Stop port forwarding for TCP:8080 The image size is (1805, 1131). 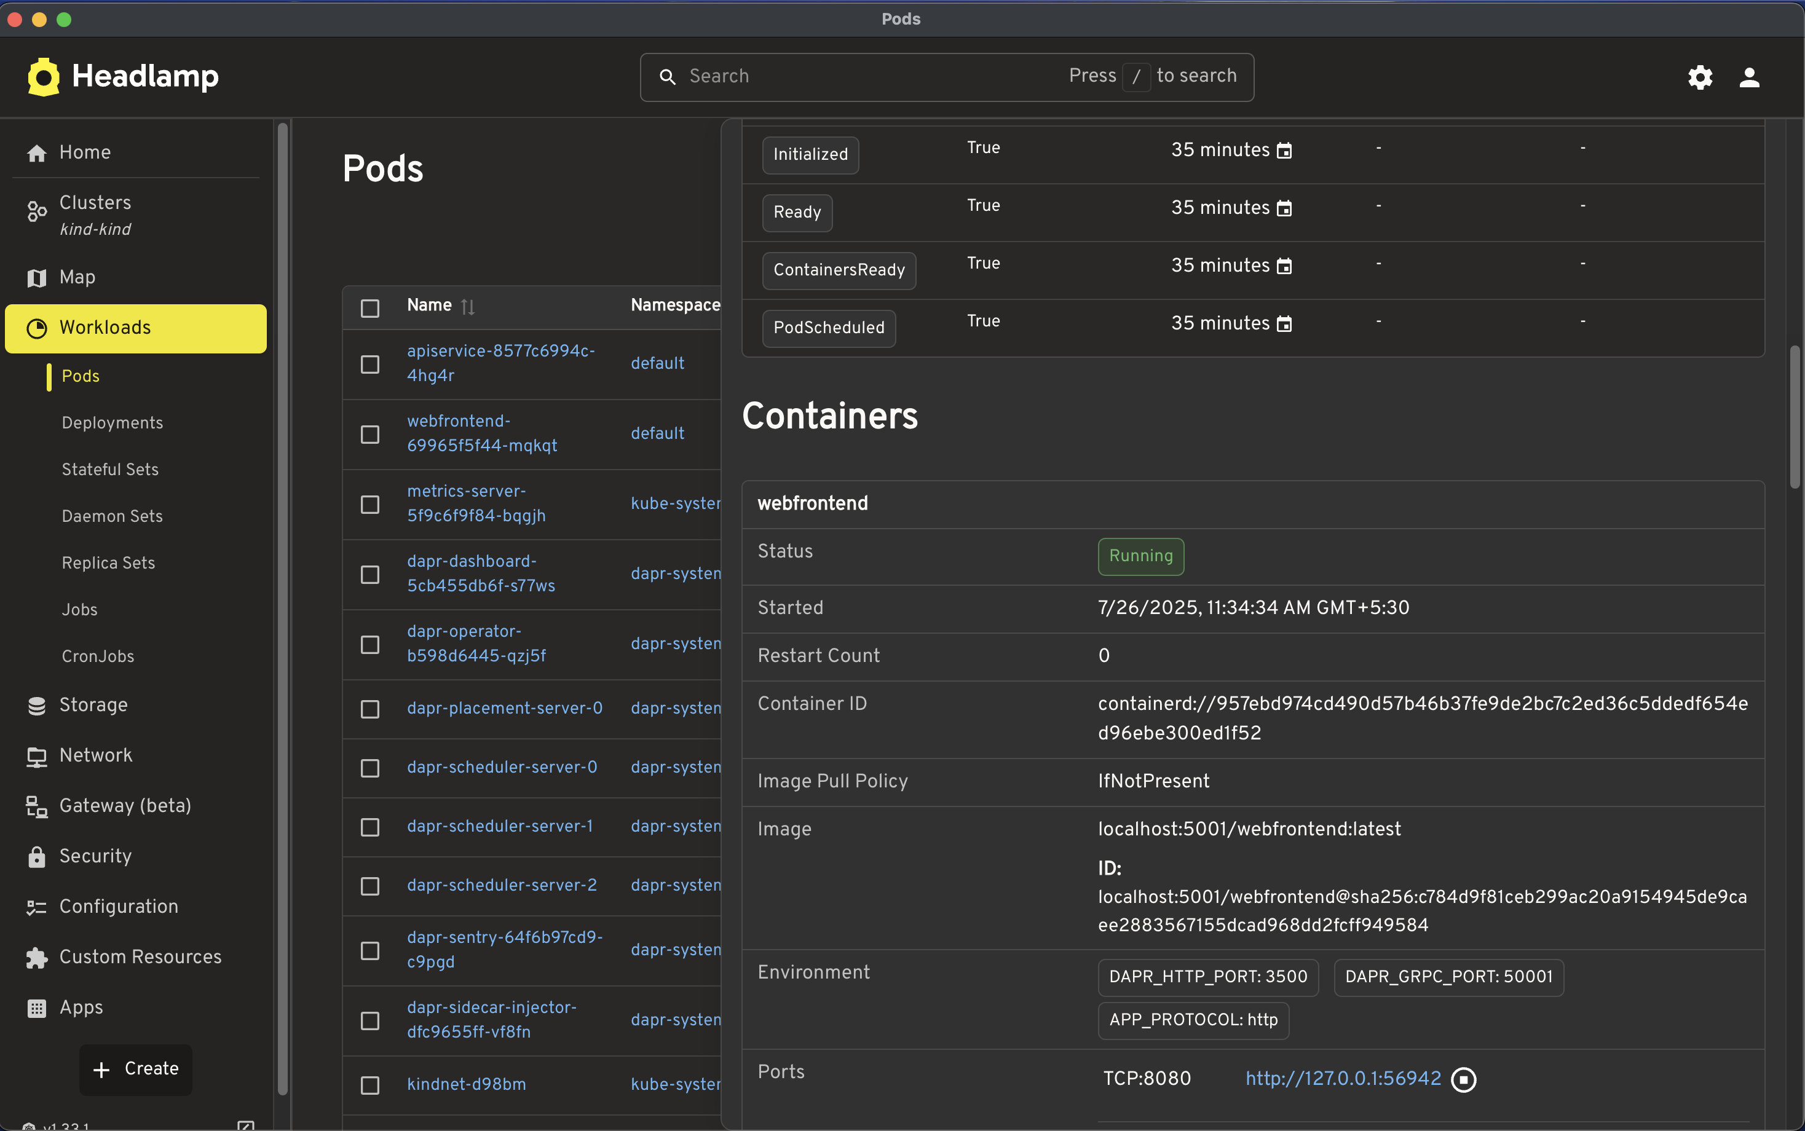tap(1463, 1079)
